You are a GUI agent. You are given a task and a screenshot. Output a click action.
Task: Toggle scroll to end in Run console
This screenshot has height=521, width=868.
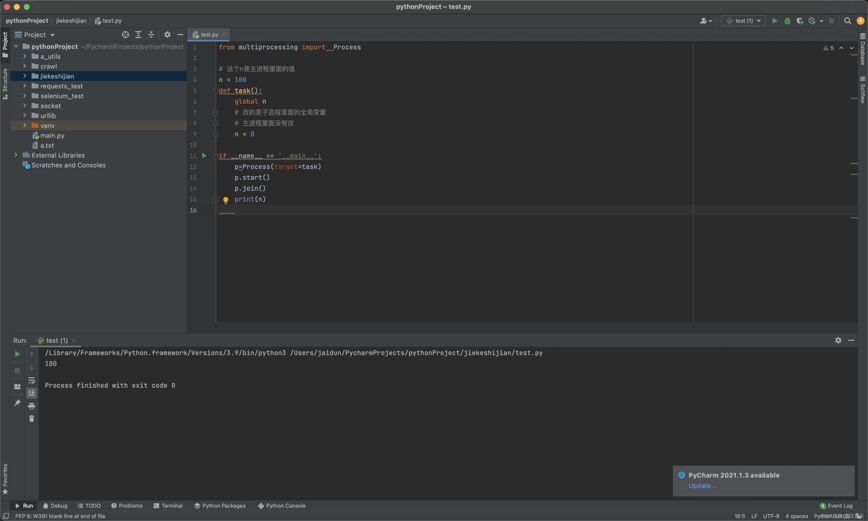(31, 393)
